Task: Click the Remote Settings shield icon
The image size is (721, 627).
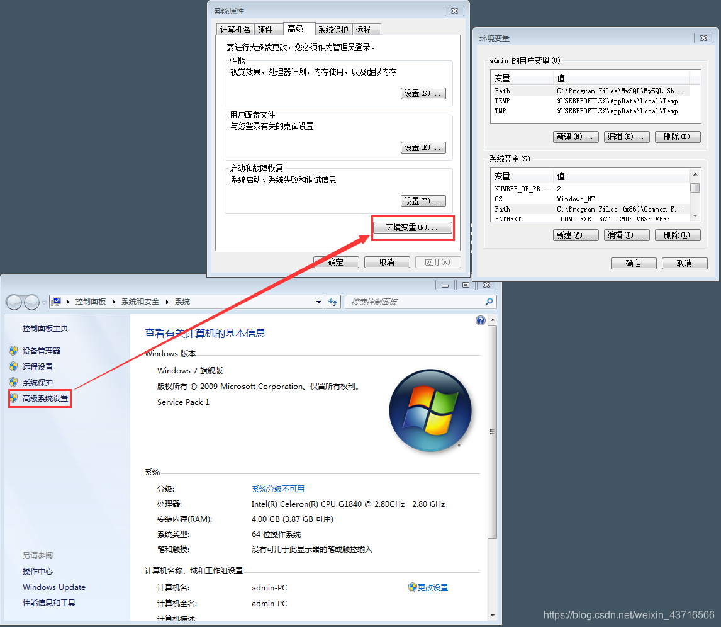Action: click(13, 366)
